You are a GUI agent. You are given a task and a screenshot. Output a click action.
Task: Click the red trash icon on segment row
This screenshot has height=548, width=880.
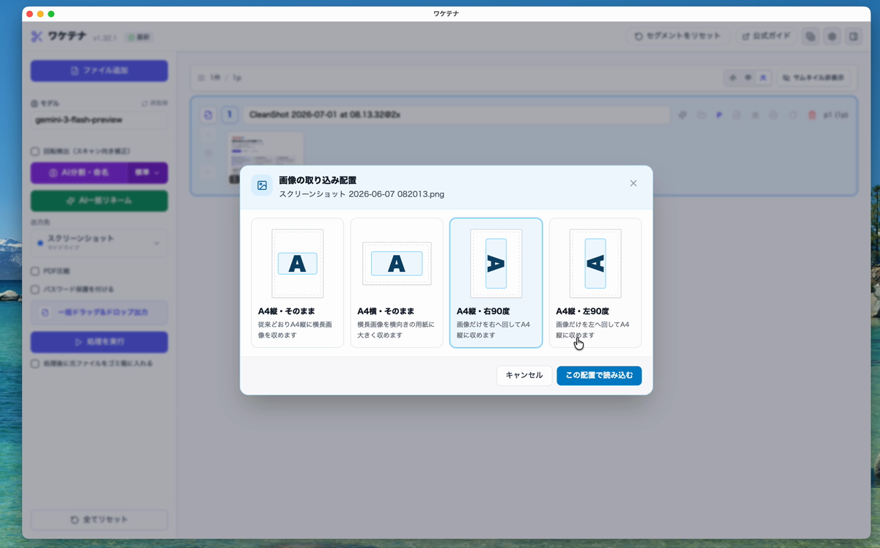811,115
